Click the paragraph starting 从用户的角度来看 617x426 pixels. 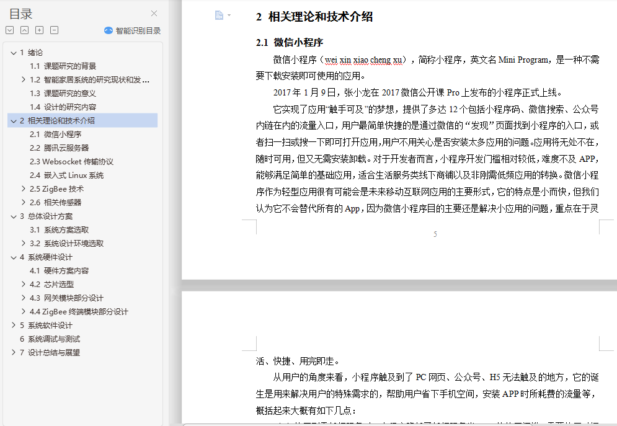click(427, 394)
